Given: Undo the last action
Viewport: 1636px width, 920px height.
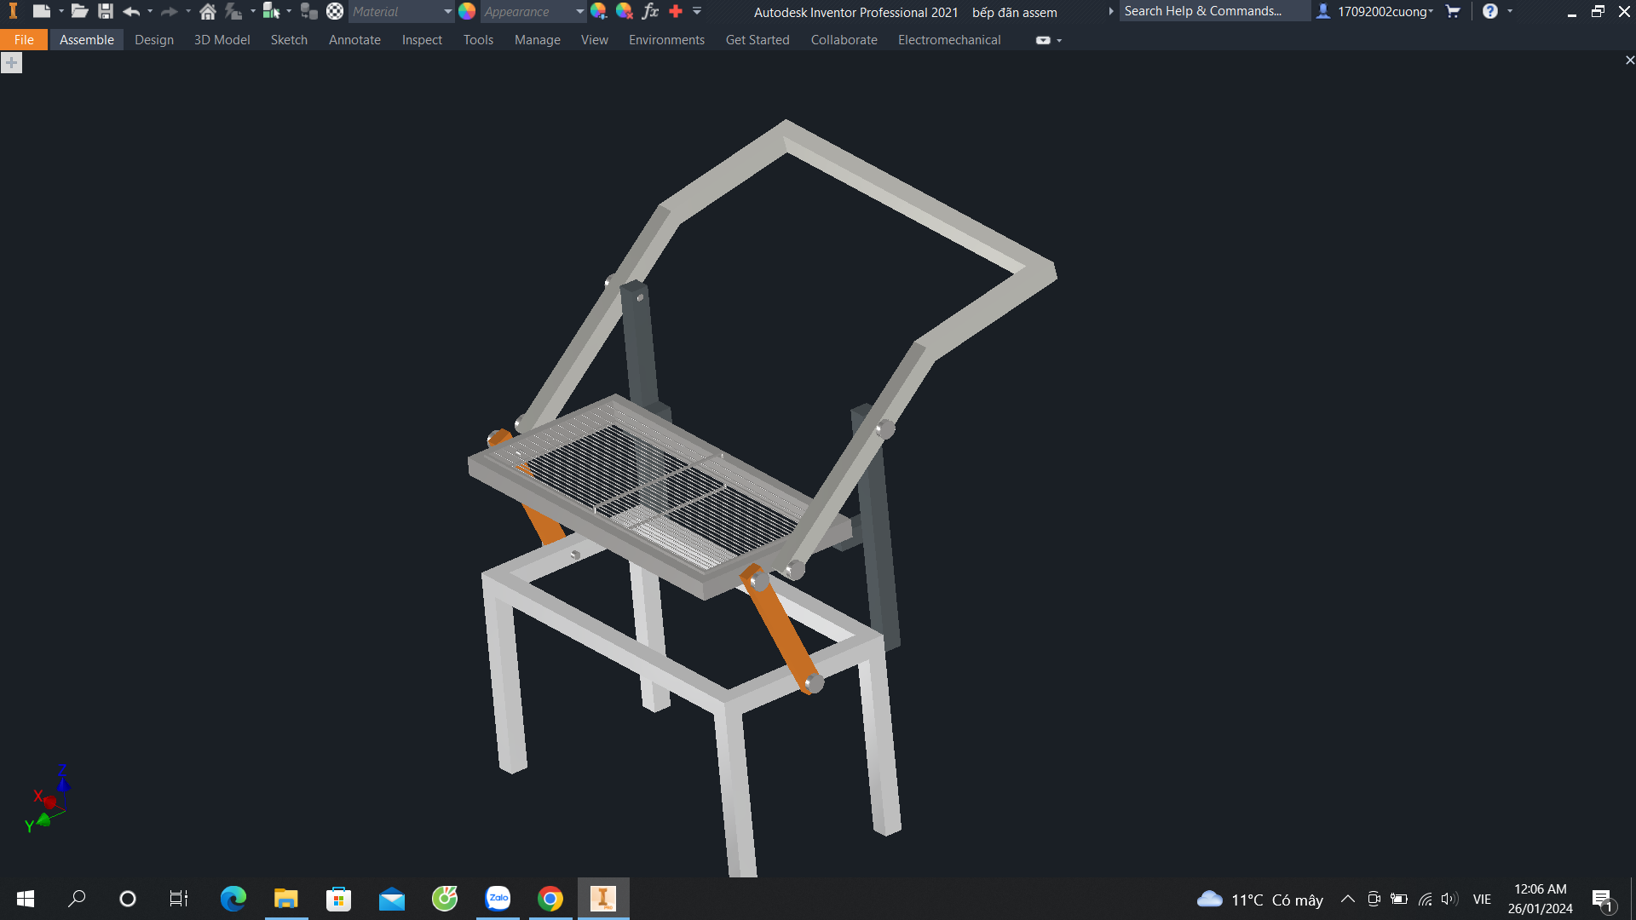Looking at the screenshot, I should [x=131, y=11].
